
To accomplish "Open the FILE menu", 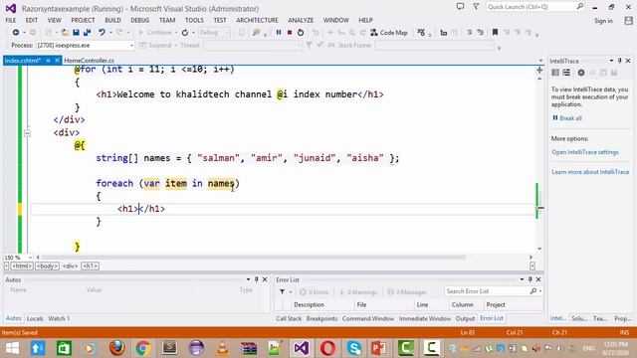I will click(11, 20).
